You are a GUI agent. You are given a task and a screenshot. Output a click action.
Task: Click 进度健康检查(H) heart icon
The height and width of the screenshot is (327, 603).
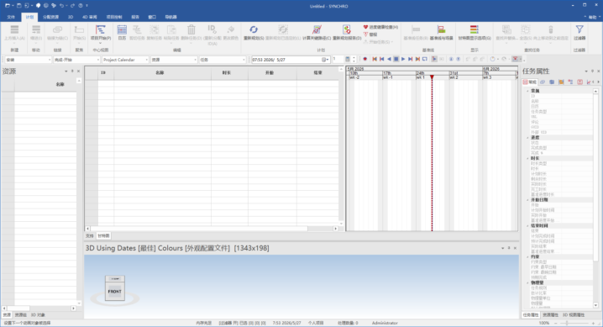[380, 27]
